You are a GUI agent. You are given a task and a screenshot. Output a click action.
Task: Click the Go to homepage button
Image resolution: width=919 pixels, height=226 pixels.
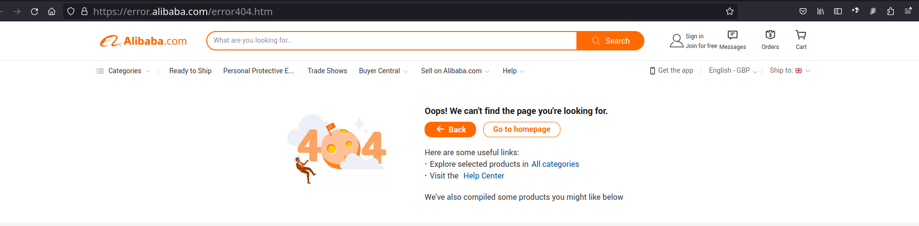522,129
